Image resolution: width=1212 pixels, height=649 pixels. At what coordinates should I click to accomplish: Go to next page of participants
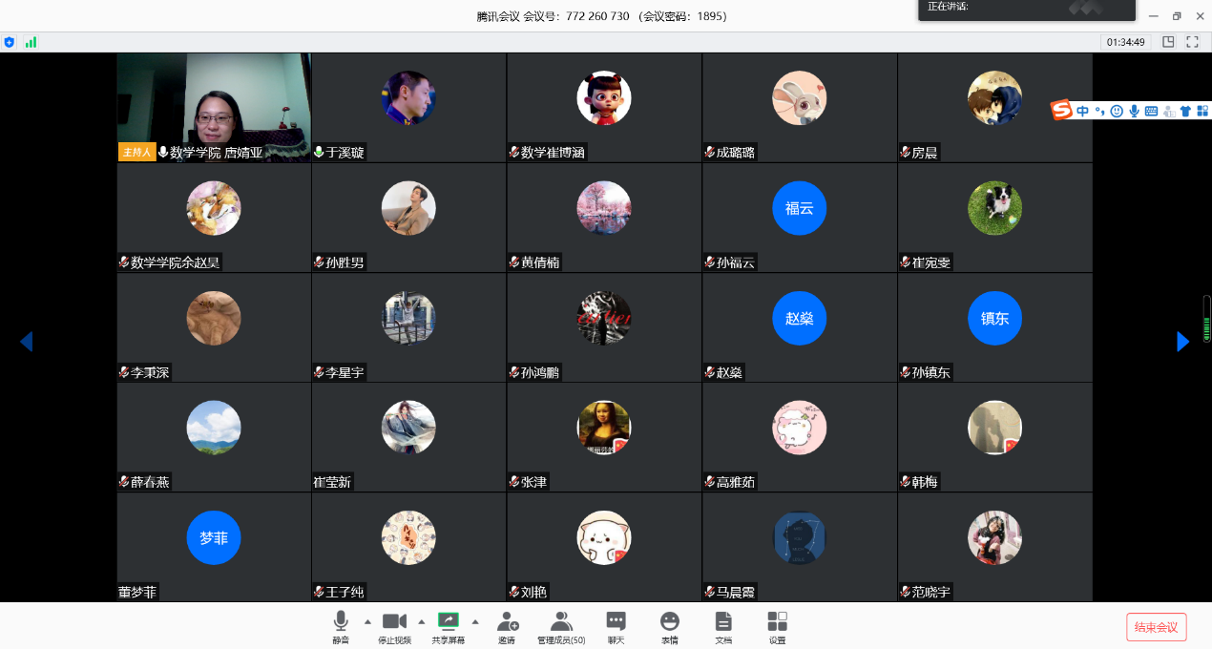tap(1182, 342)
